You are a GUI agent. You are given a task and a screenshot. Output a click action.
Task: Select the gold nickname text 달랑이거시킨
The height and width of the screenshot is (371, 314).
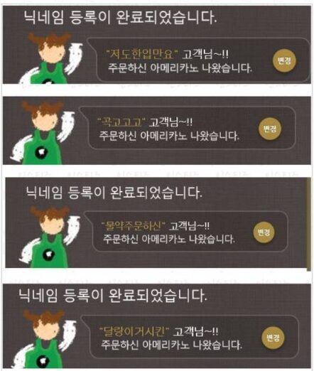[x=134, y=331]
